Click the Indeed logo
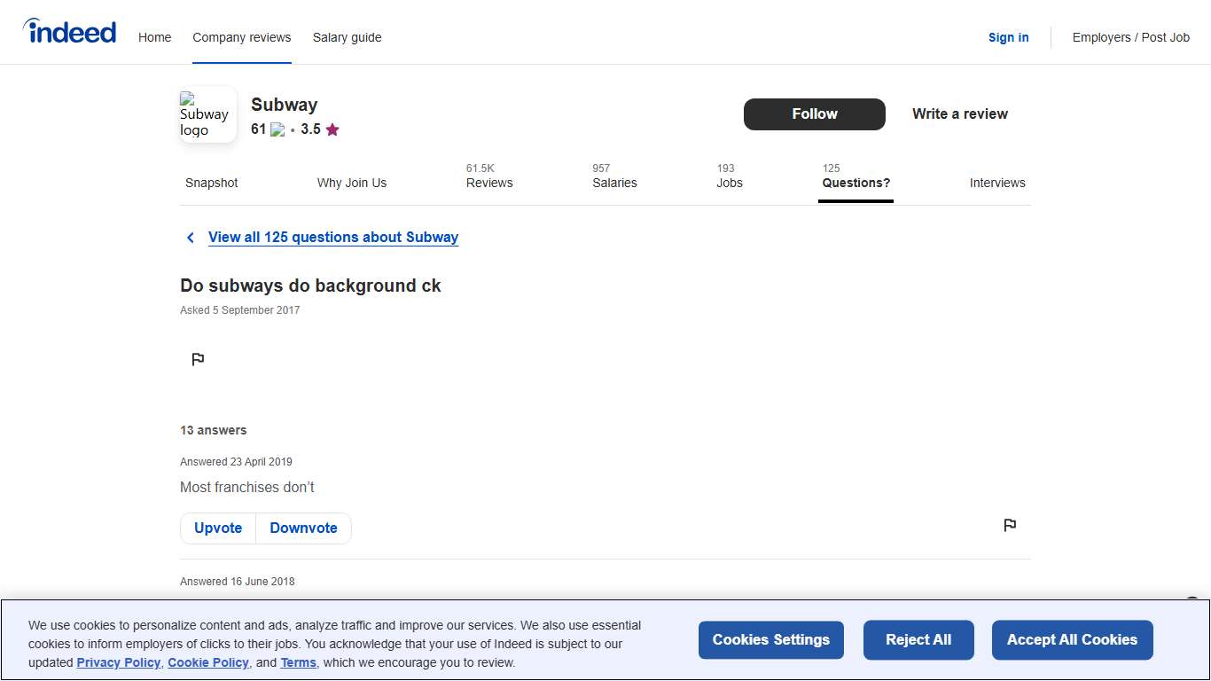Screen dimensions: 1211x681 (x=70, y=33)
